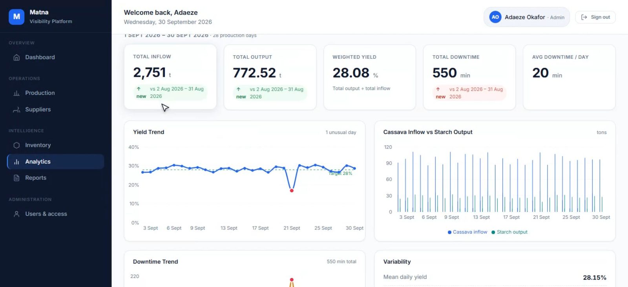This screenshot has width=628, height=287.
Task: Click the "Target 28%" line label
Action: point(340,173)
